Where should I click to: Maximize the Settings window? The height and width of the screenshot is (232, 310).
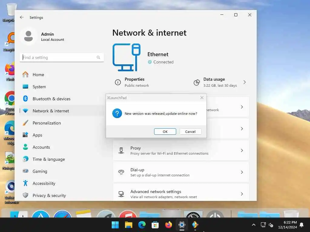[236, 15]
